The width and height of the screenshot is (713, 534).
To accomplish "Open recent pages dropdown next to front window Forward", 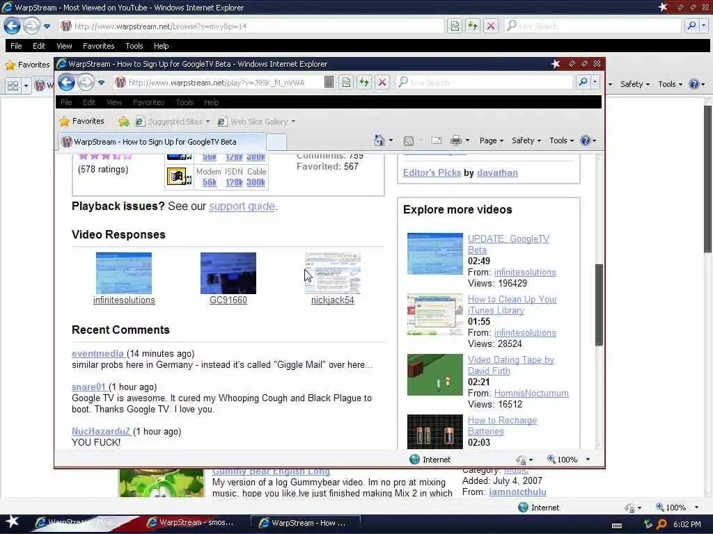I will tap(101, 83).
